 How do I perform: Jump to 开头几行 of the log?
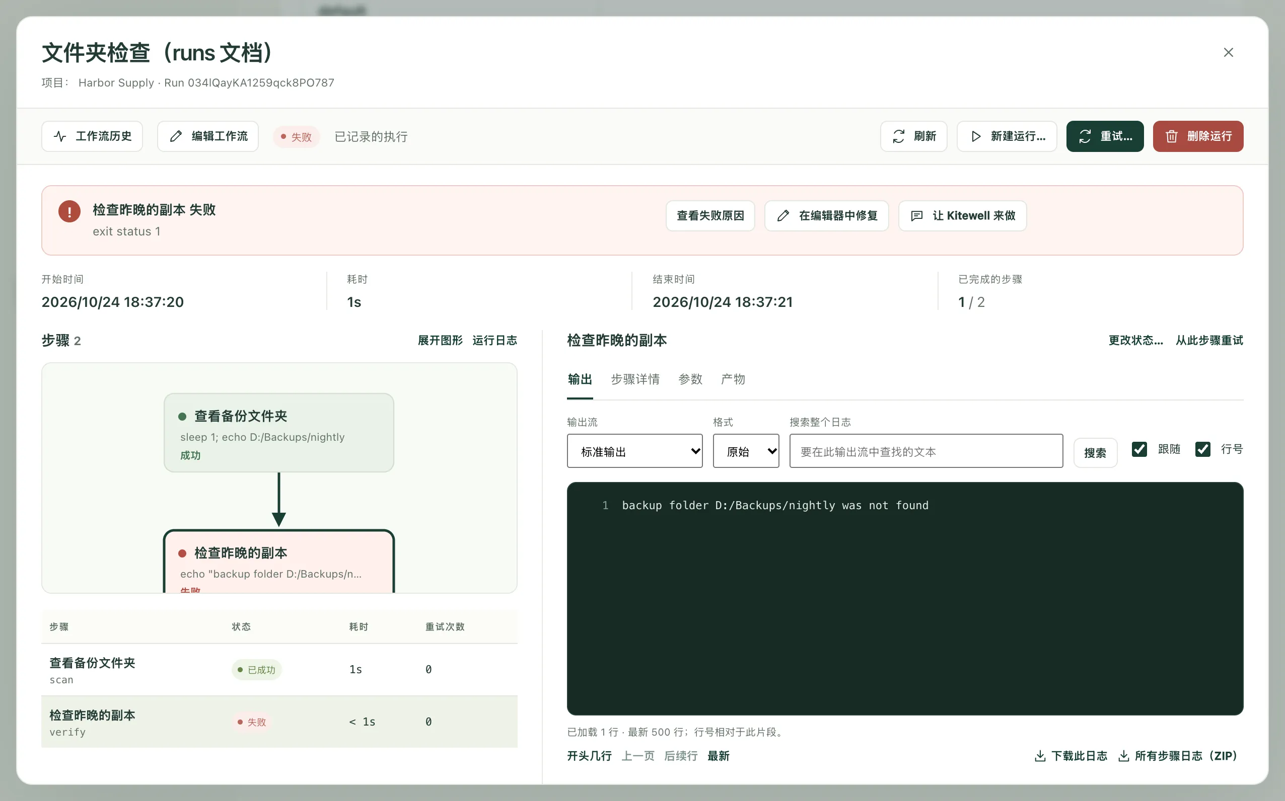[589, 756]
